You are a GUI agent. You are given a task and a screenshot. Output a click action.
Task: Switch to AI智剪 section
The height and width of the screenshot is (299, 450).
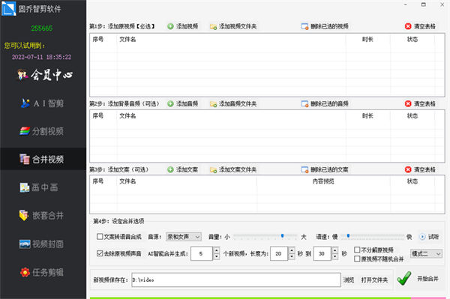coord(42,103)
